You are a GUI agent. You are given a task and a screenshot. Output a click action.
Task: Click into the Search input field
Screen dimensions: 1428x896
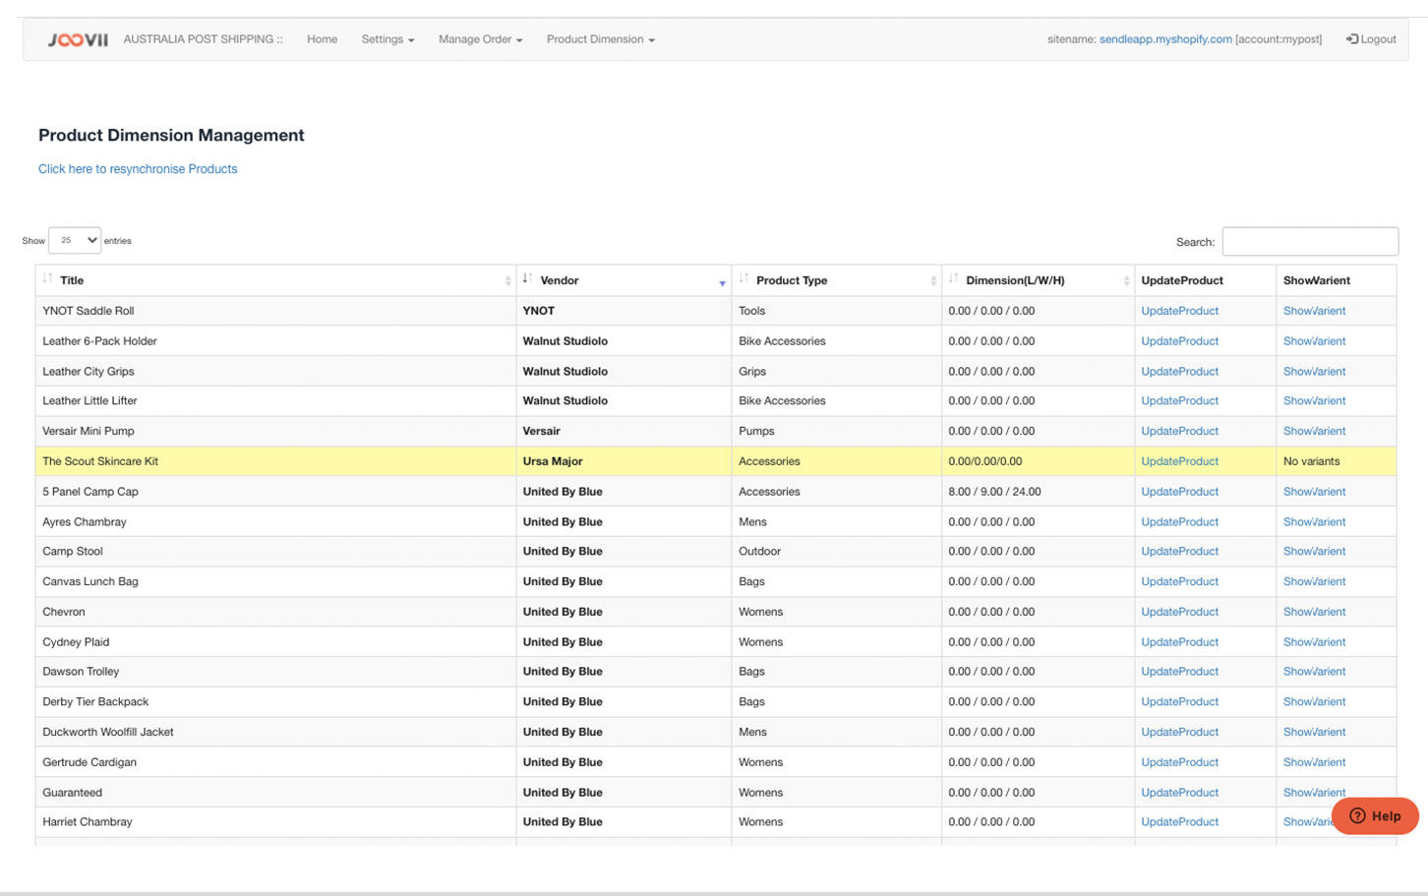tap(1309, 242)
